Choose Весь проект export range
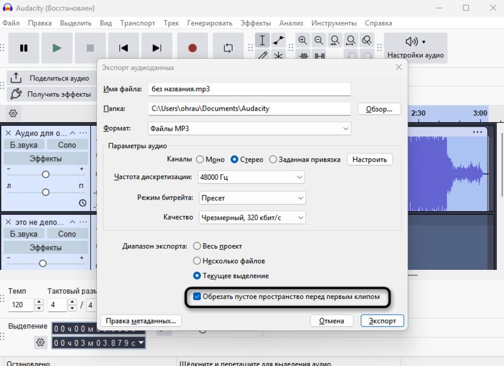504x366 pixels. pos(197,246)
